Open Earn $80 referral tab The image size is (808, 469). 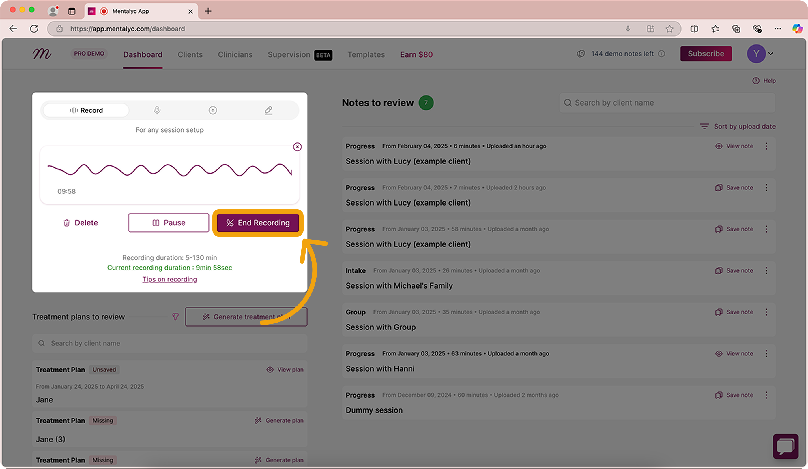416,55
